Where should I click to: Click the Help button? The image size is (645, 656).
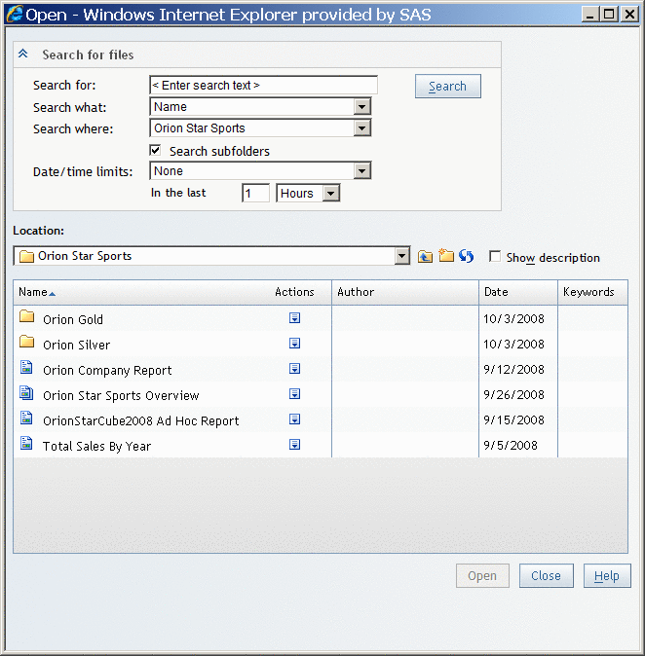pyautogui.click(x=606, y=576)
